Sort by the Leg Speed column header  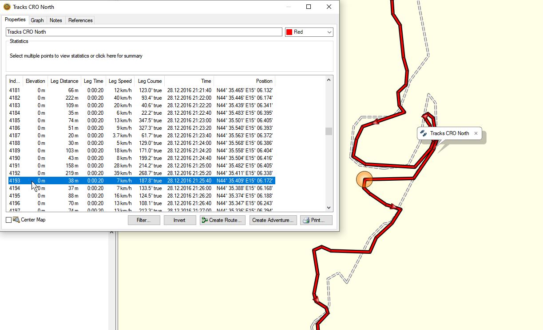pos(120,81)
